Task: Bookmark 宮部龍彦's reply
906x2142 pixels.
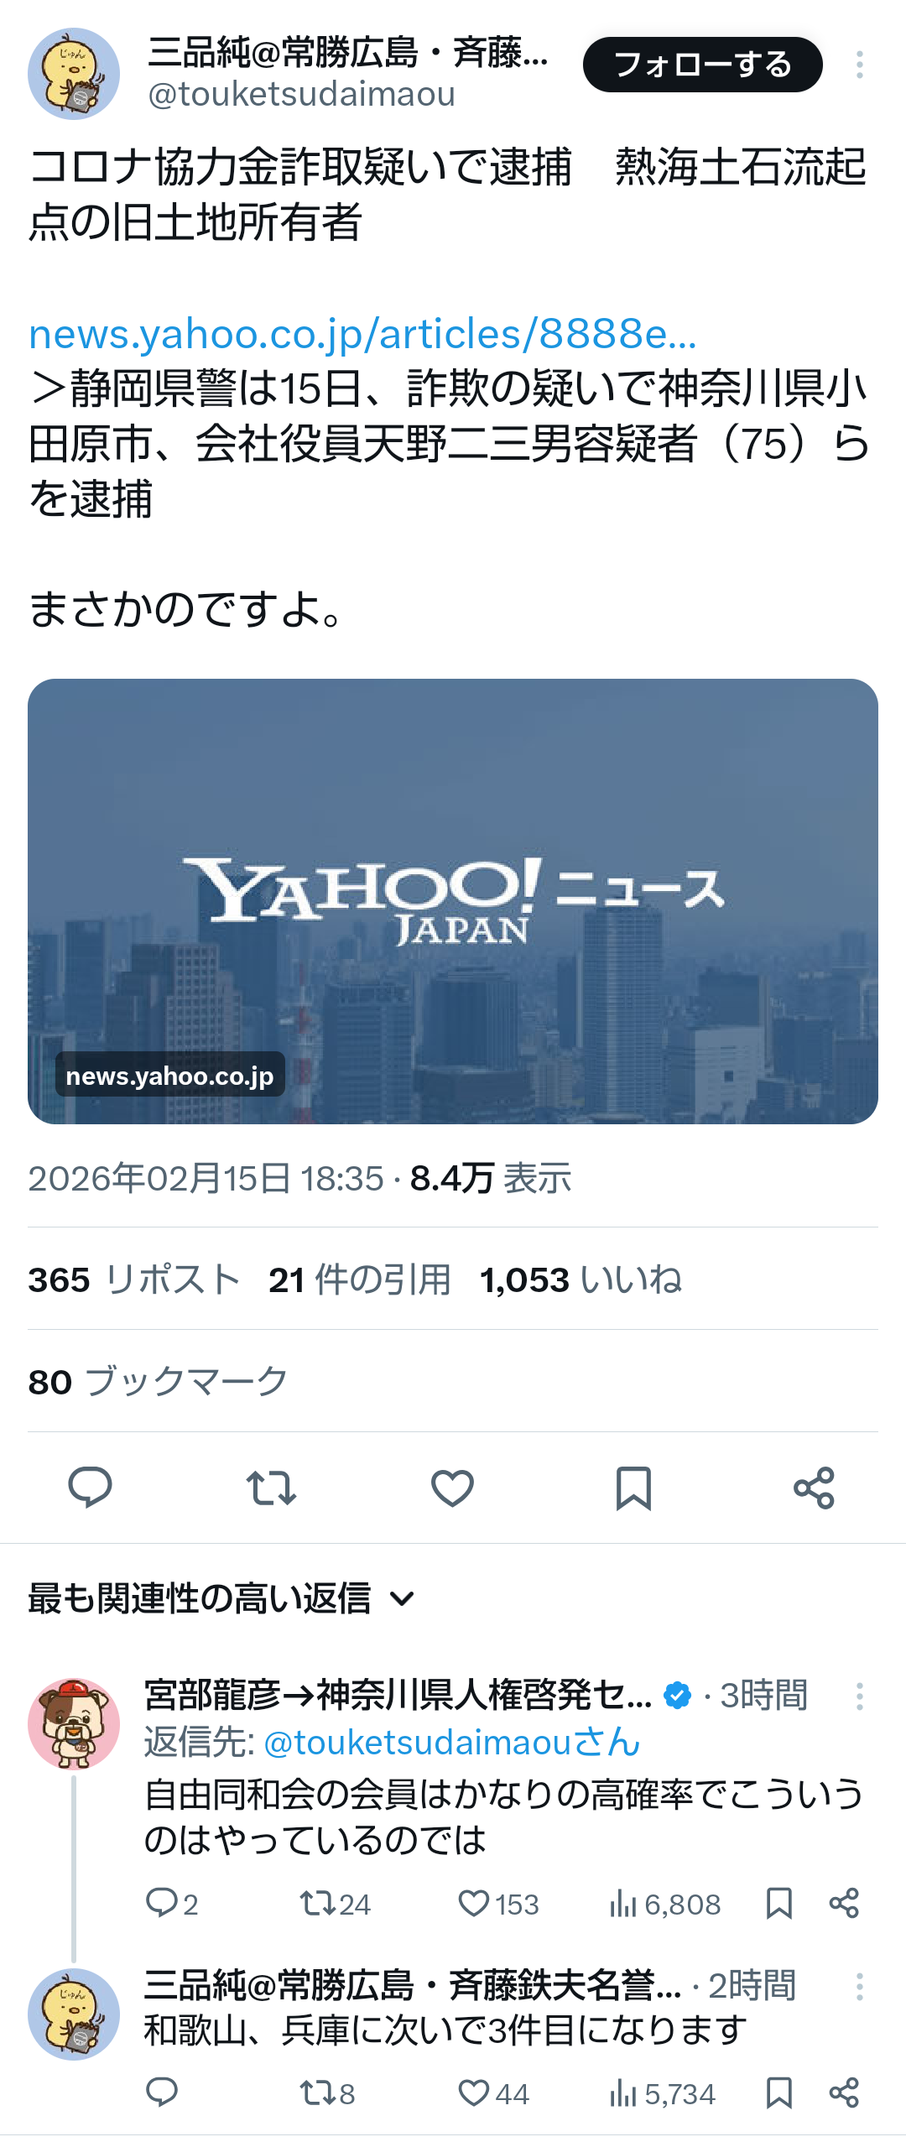Action: (779, 1904)
